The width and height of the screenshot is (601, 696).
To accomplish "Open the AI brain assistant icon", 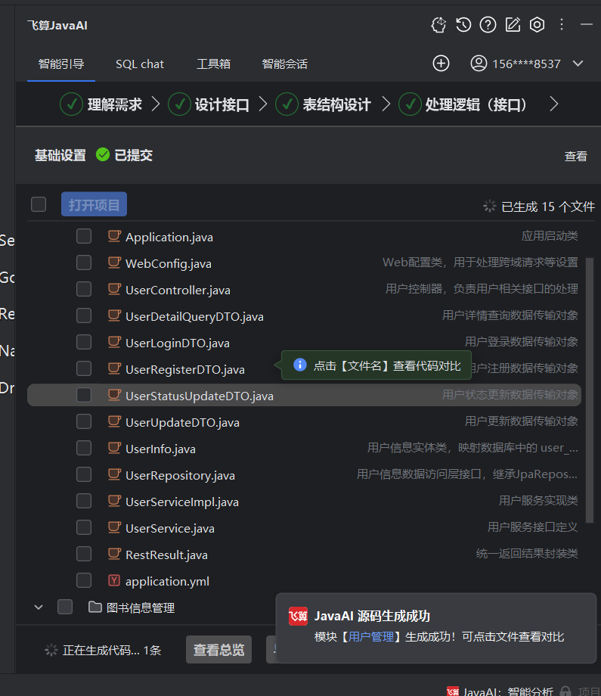I will [438, 25].
